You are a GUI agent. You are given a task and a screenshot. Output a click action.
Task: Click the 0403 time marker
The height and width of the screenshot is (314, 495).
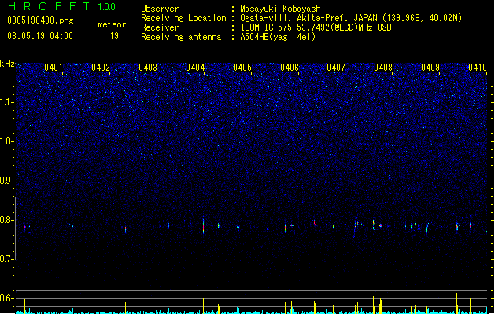(x=148, y=68)
